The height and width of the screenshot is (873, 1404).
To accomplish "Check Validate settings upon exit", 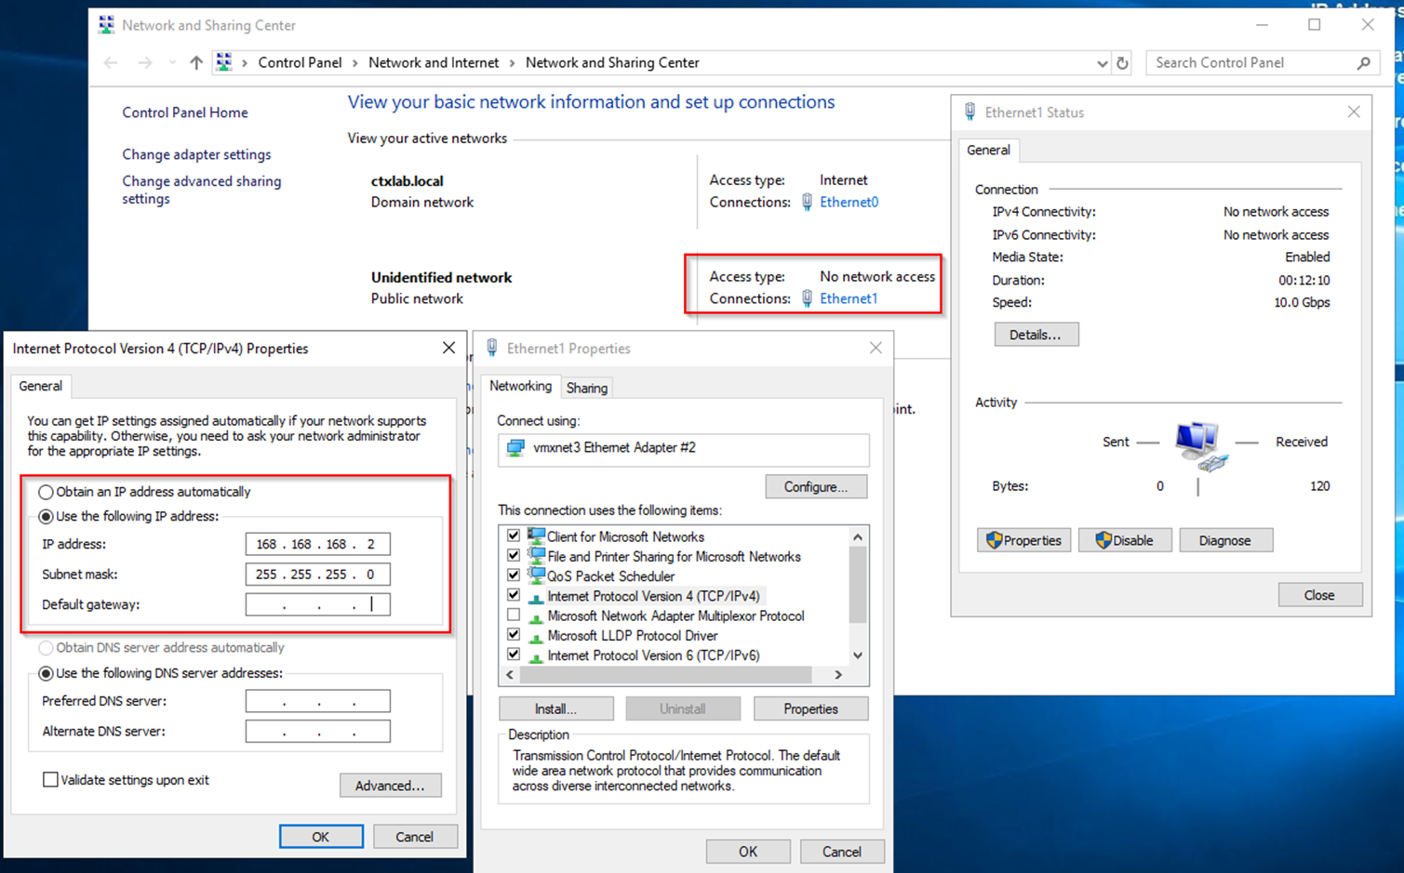I will tap(50, 780).
